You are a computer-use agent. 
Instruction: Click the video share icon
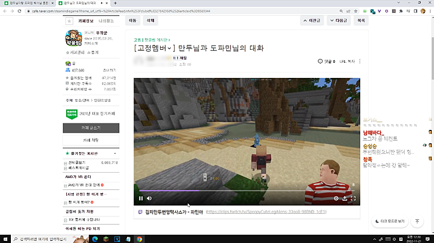click(x=344, y=198)
